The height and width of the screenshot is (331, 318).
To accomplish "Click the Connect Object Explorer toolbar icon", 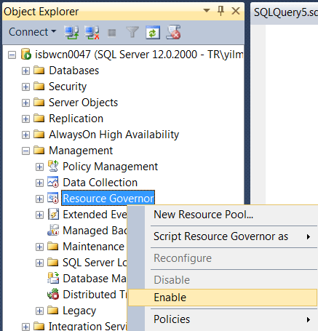I will click(71, 32).
